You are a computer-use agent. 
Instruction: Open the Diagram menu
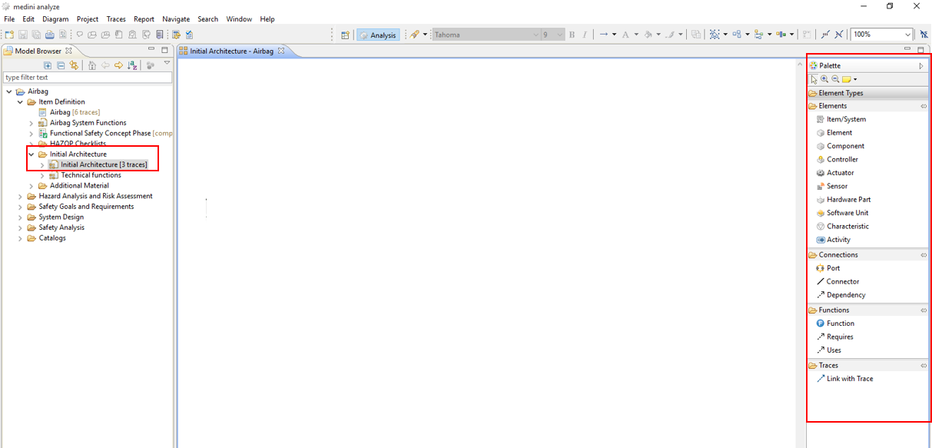coord(55,19)
